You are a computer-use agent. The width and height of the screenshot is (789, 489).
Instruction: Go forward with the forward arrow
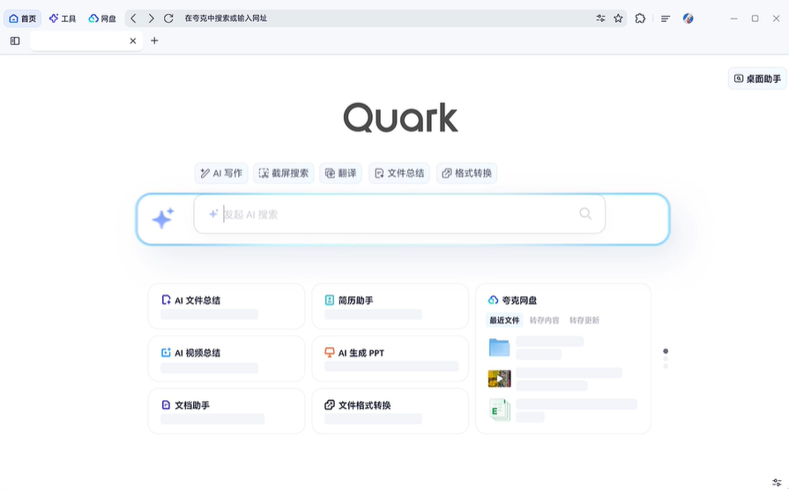151,19
